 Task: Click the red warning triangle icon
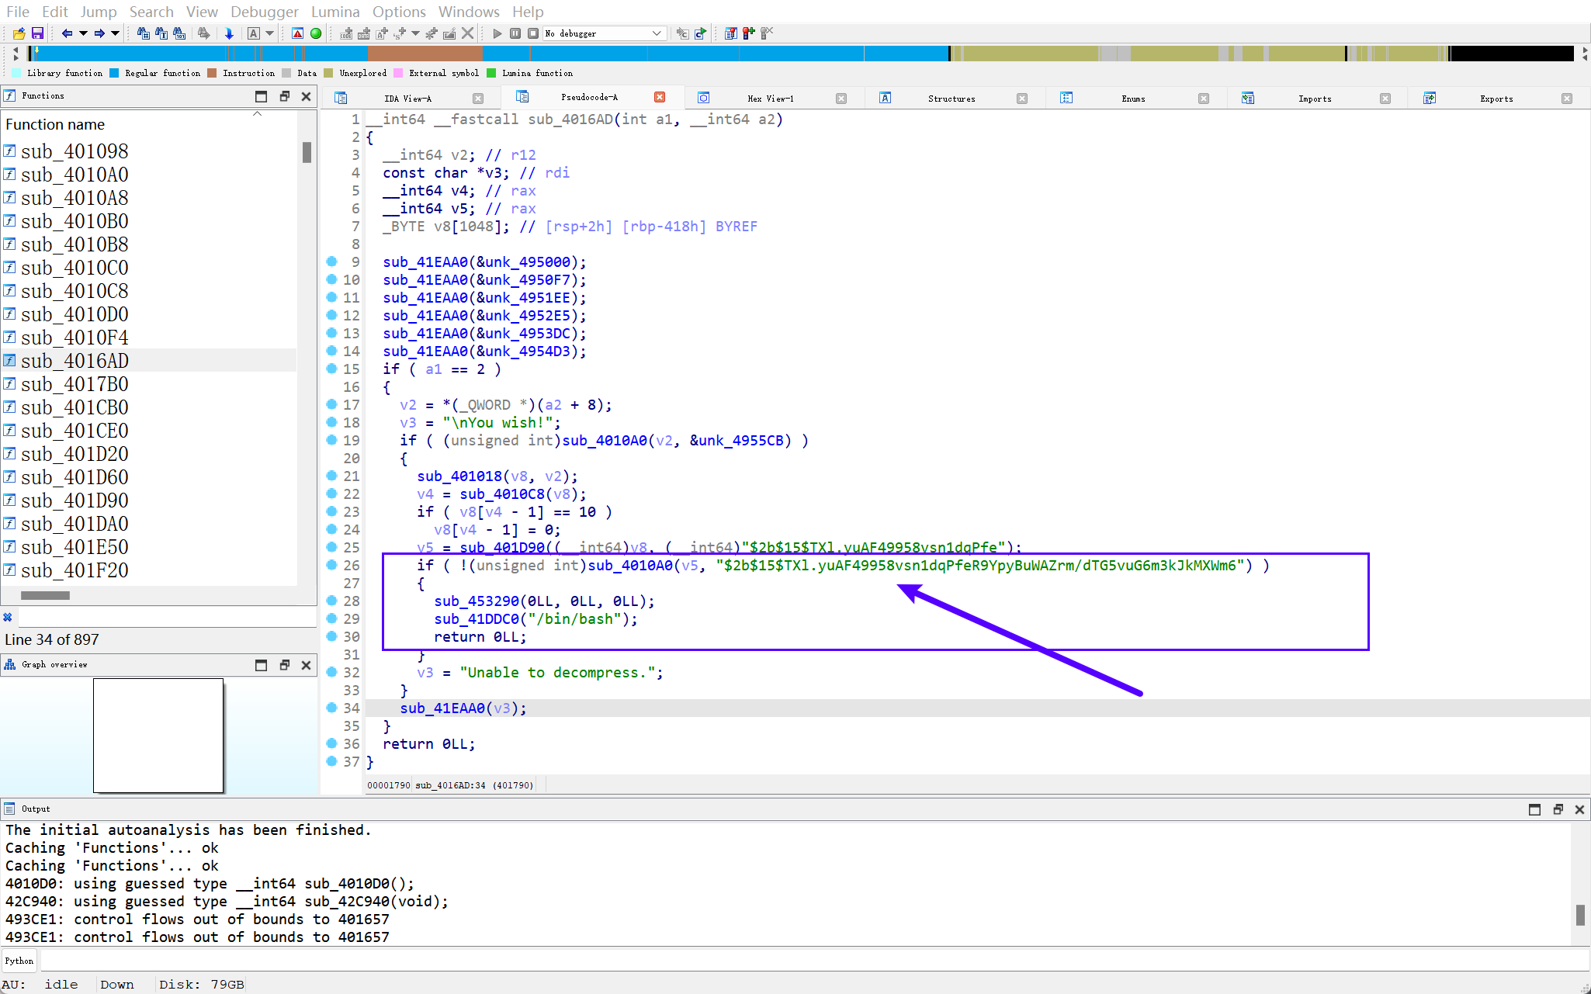point(297,33)
